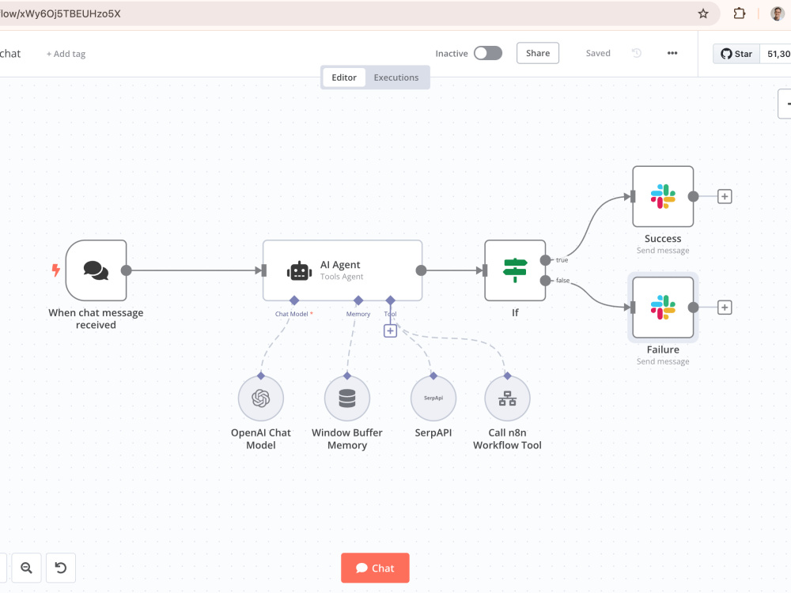Select the Window Buffer Memory node
The height and width of the screenshot is (593, 791).
(x=347, y=398)
